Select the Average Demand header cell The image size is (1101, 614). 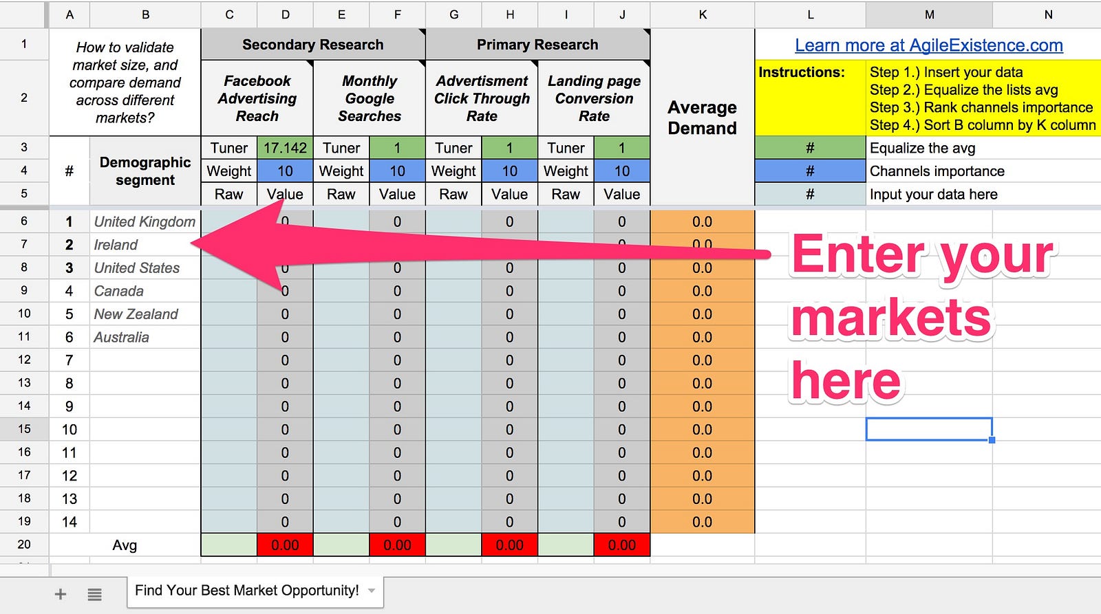click(x=703, y=118)
